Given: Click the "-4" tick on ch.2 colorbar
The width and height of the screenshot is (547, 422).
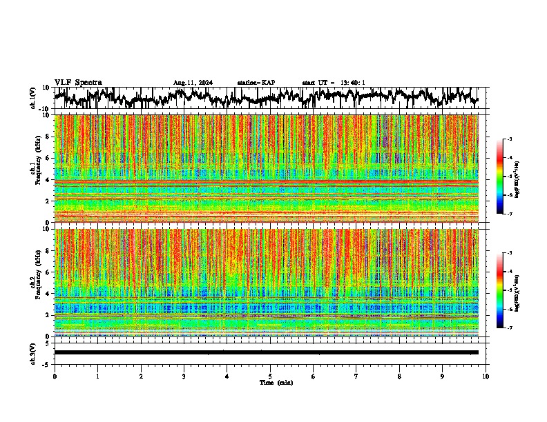Looking at the screenshot, I should coord(509,271).
